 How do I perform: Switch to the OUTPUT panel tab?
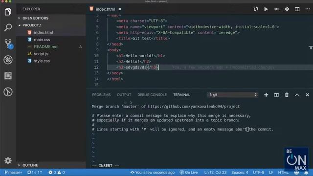tap(124, 95)
